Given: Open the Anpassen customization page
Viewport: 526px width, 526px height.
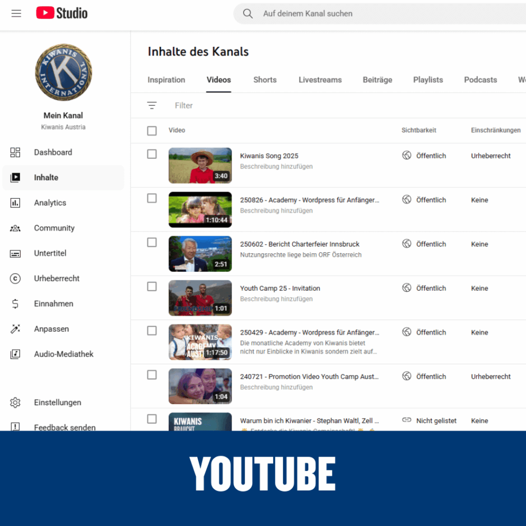Looking at the screenshot, I should 51,329.
